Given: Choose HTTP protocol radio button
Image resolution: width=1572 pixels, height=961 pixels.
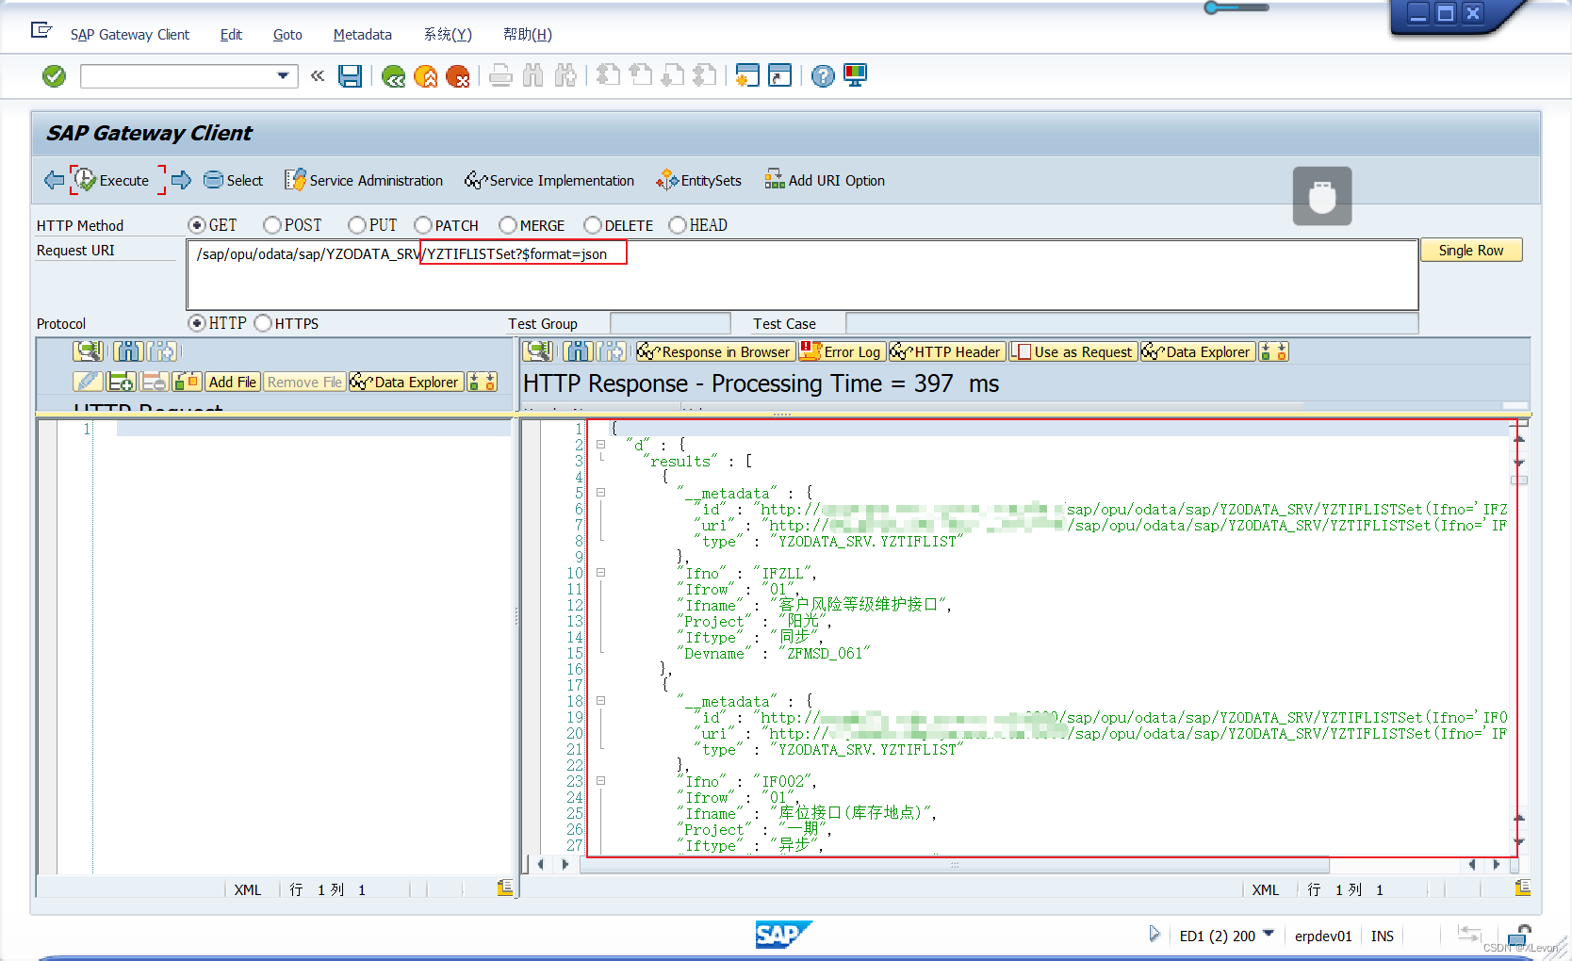Looking at the screenshot, I should pos(197,323).
